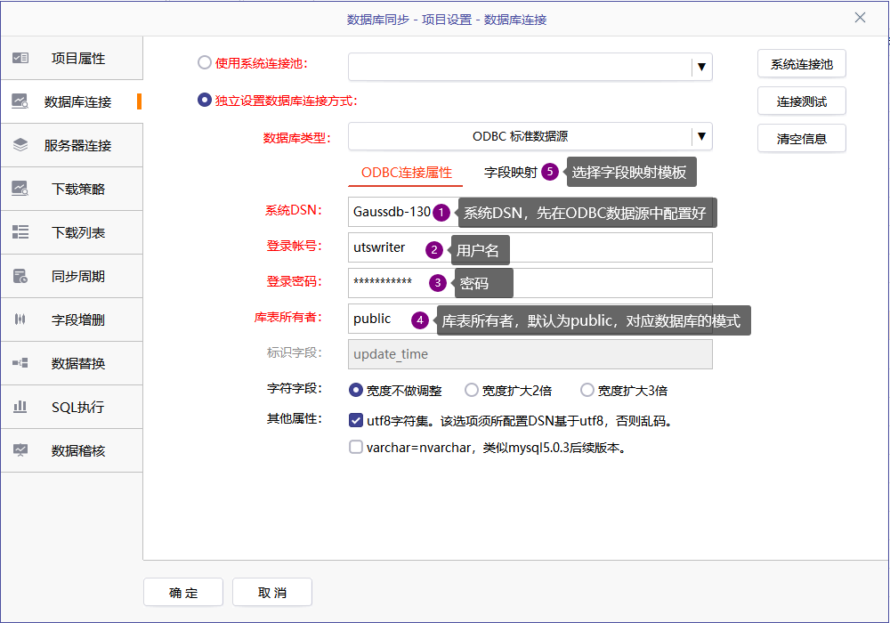This screenshot has width=890, height=623.
Task: Click the 清空信息 button
Action: pos(802,139)
